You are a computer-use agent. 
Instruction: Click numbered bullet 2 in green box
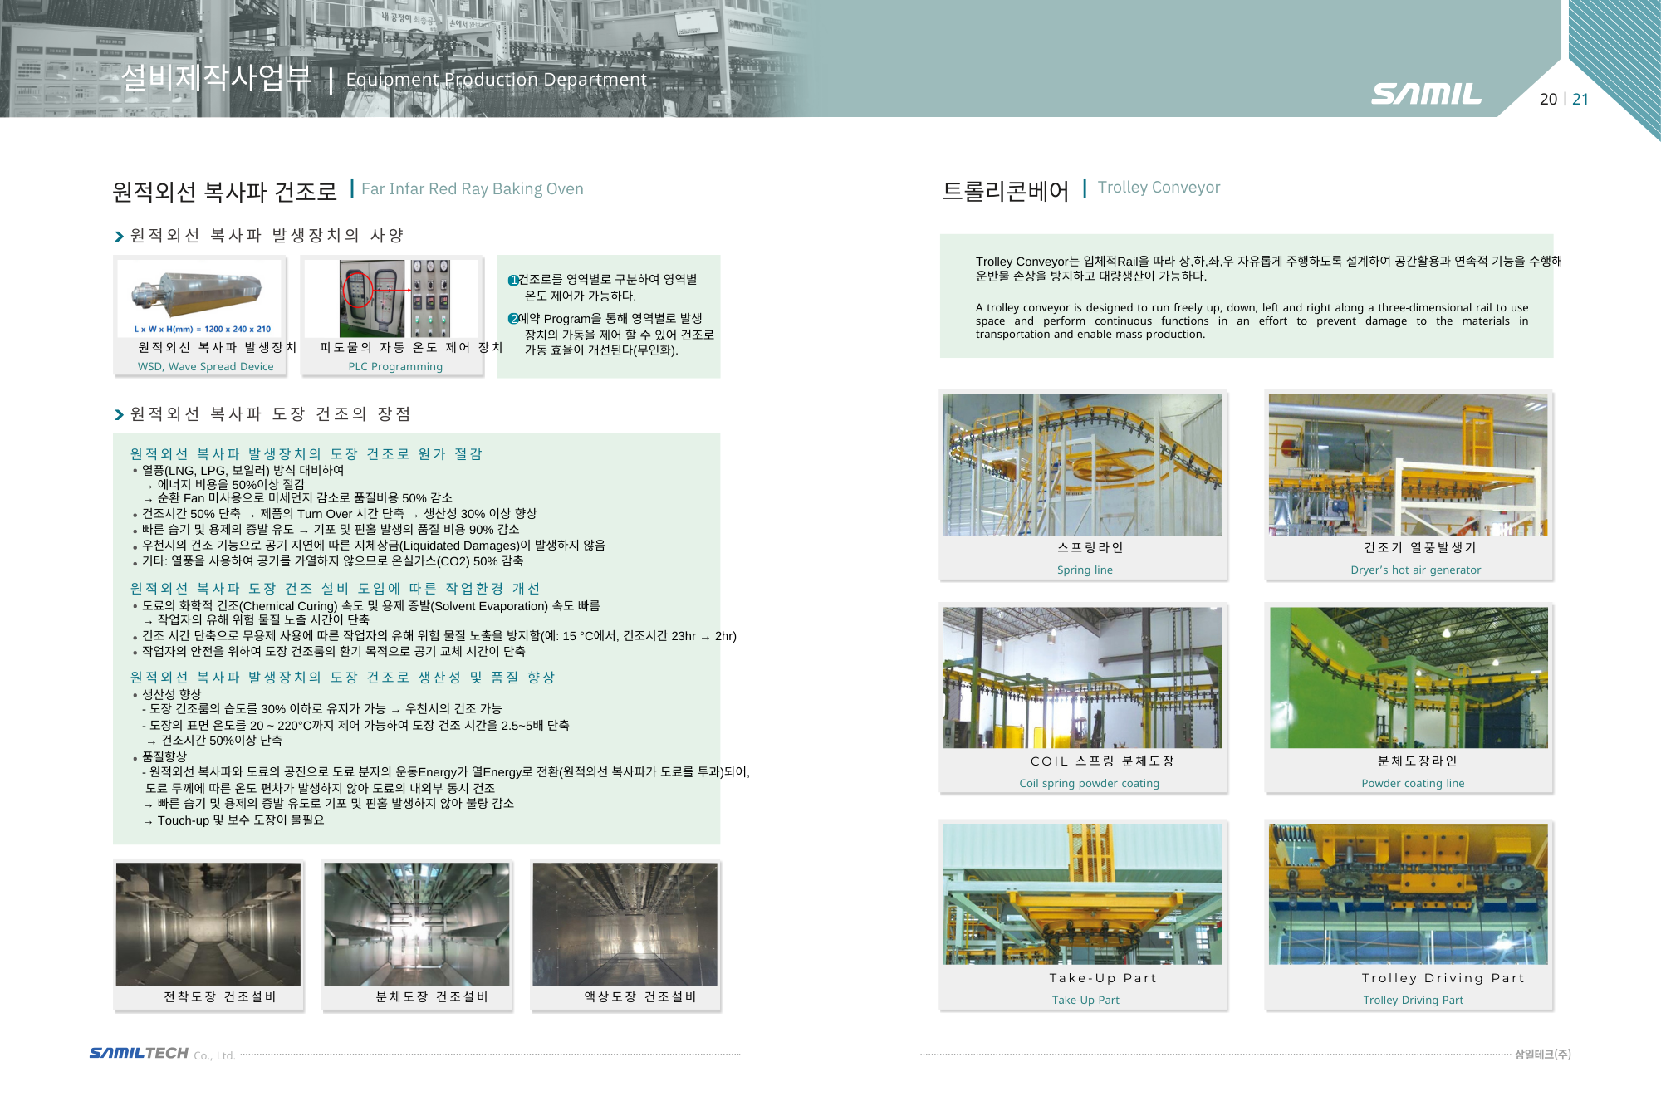pos(513,319)
